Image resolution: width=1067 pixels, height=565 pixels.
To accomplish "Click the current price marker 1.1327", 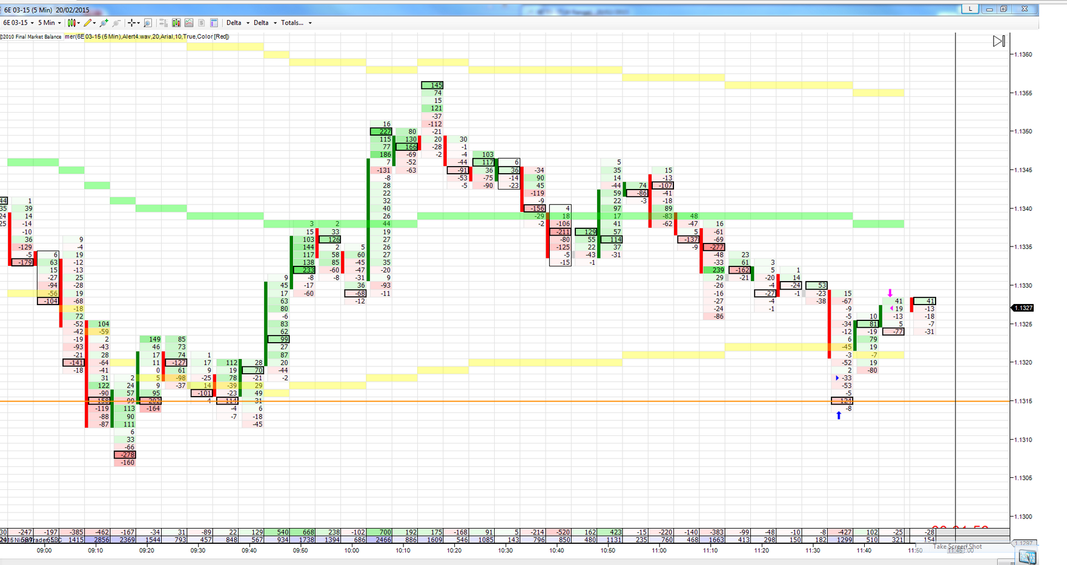I will [1023, 308].
